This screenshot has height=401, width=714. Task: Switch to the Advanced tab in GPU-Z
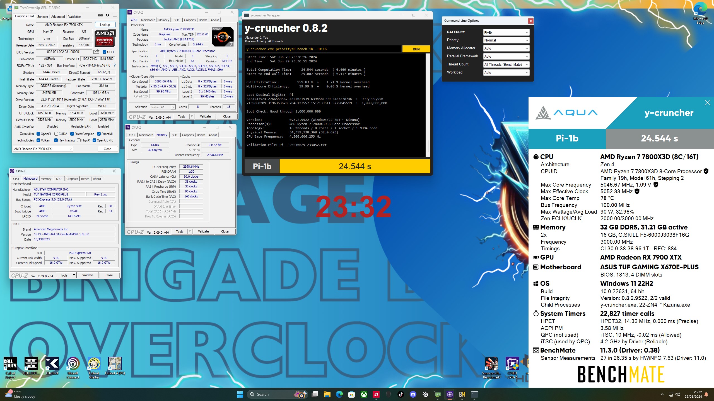point(58,17)
